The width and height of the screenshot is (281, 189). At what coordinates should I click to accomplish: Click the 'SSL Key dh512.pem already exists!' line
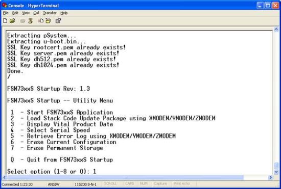click(x=61, y=59)
